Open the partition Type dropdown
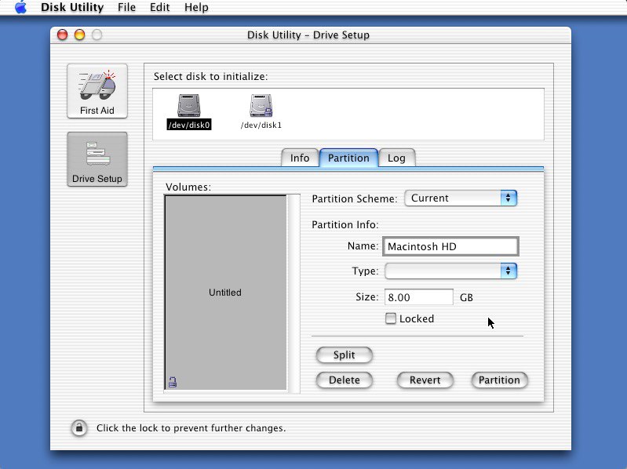Image resolution: width=627 pixels, height=469 pixels. pos(450,271)
